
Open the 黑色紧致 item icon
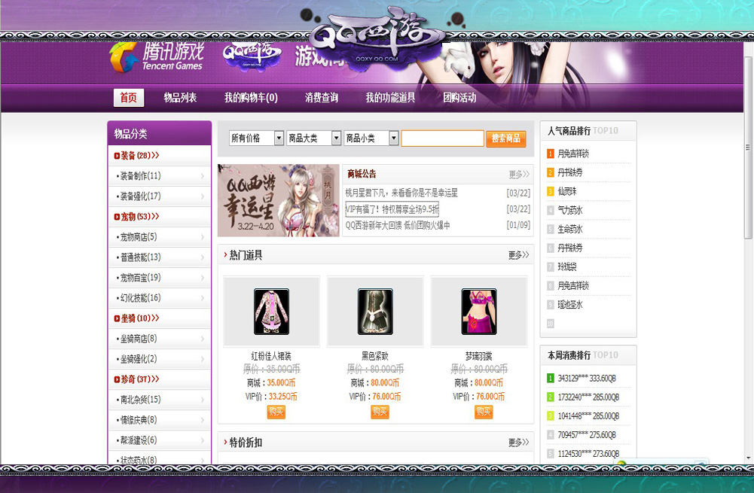pos(375,312)
